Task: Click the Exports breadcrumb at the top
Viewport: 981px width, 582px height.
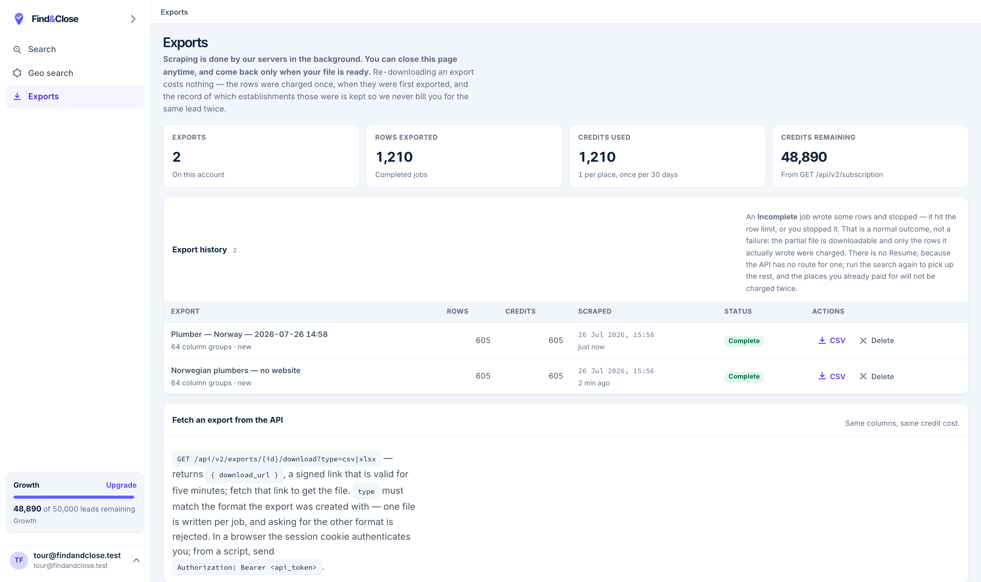Action: 174,12
